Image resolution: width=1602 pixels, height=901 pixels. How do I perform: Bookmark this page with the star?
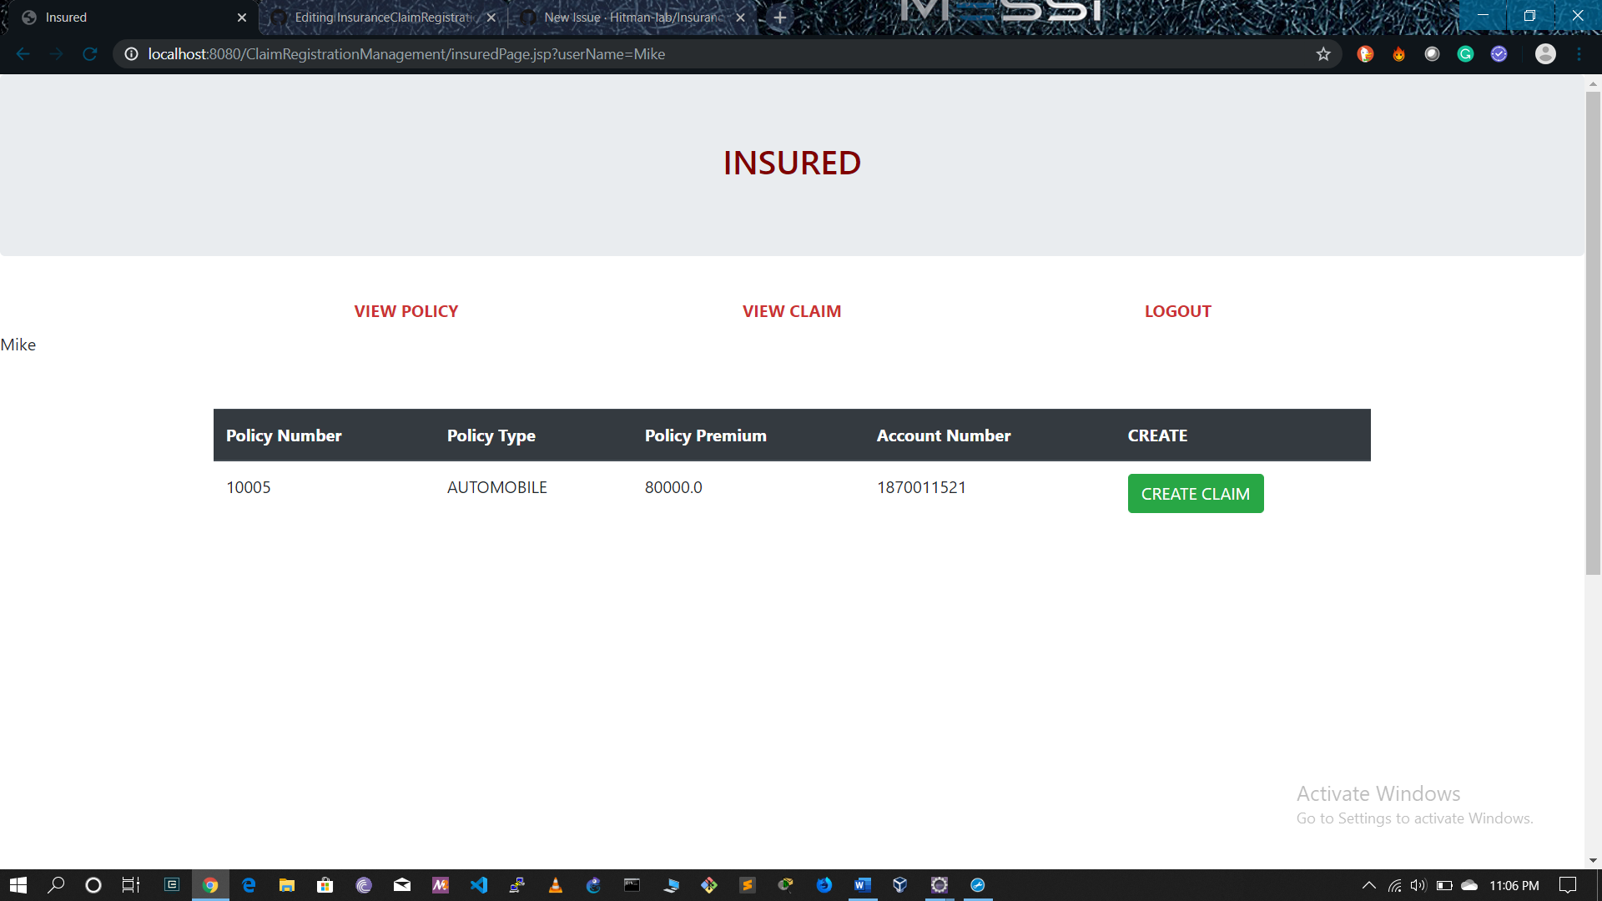coord(1323,53)
